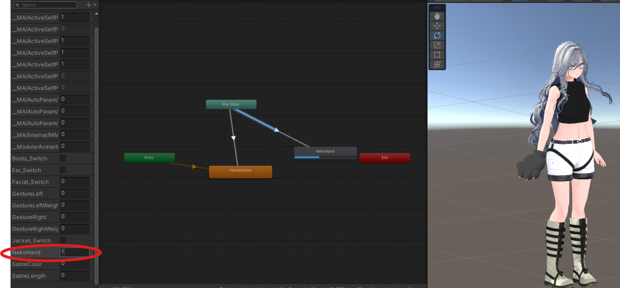Open the add-parameter dropdown arrow
This screenshot has height=288, width=620.
[x=95, y=5]
